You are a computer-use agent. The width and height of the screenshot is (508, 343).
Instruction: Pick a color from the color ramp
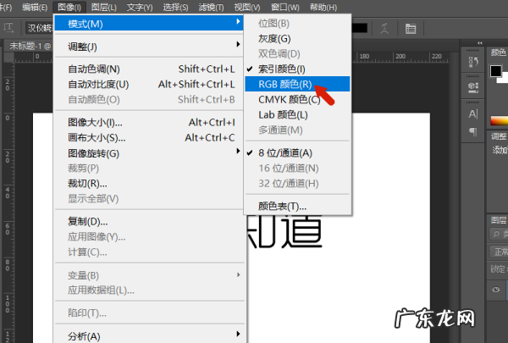click(x=499, y=120)
